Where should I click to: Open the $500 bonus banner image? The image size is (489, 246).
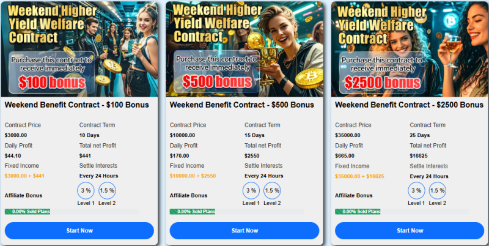244,49
